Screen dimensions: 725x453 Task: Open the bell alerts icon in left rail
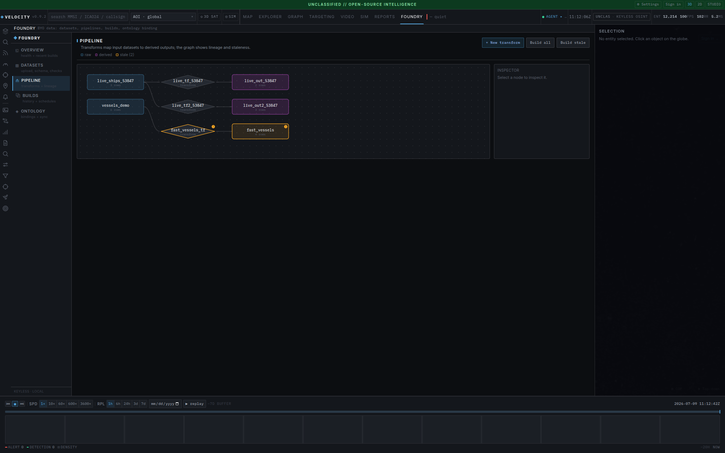[5, 97]
